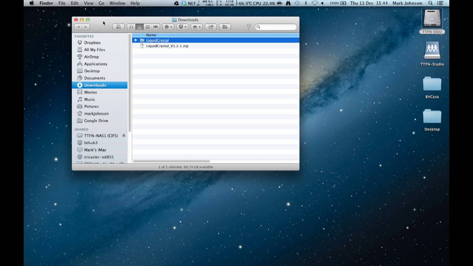473x266 pixels.
Task: Open the item arrangement dropdown
Action: [x=197, y=27]
